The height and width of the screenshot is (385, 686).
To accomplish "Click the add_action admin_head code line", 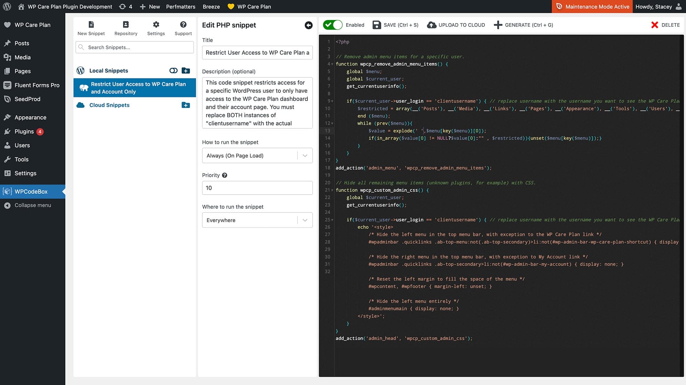I will (404, 338).
